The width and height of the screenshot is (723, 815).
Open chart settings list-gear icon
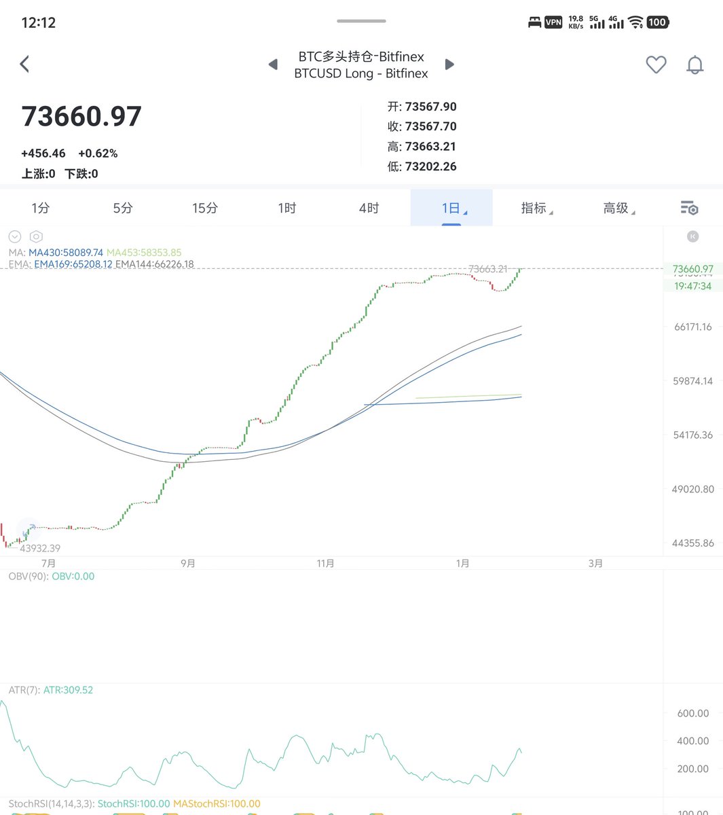click(x=689, y=208)
